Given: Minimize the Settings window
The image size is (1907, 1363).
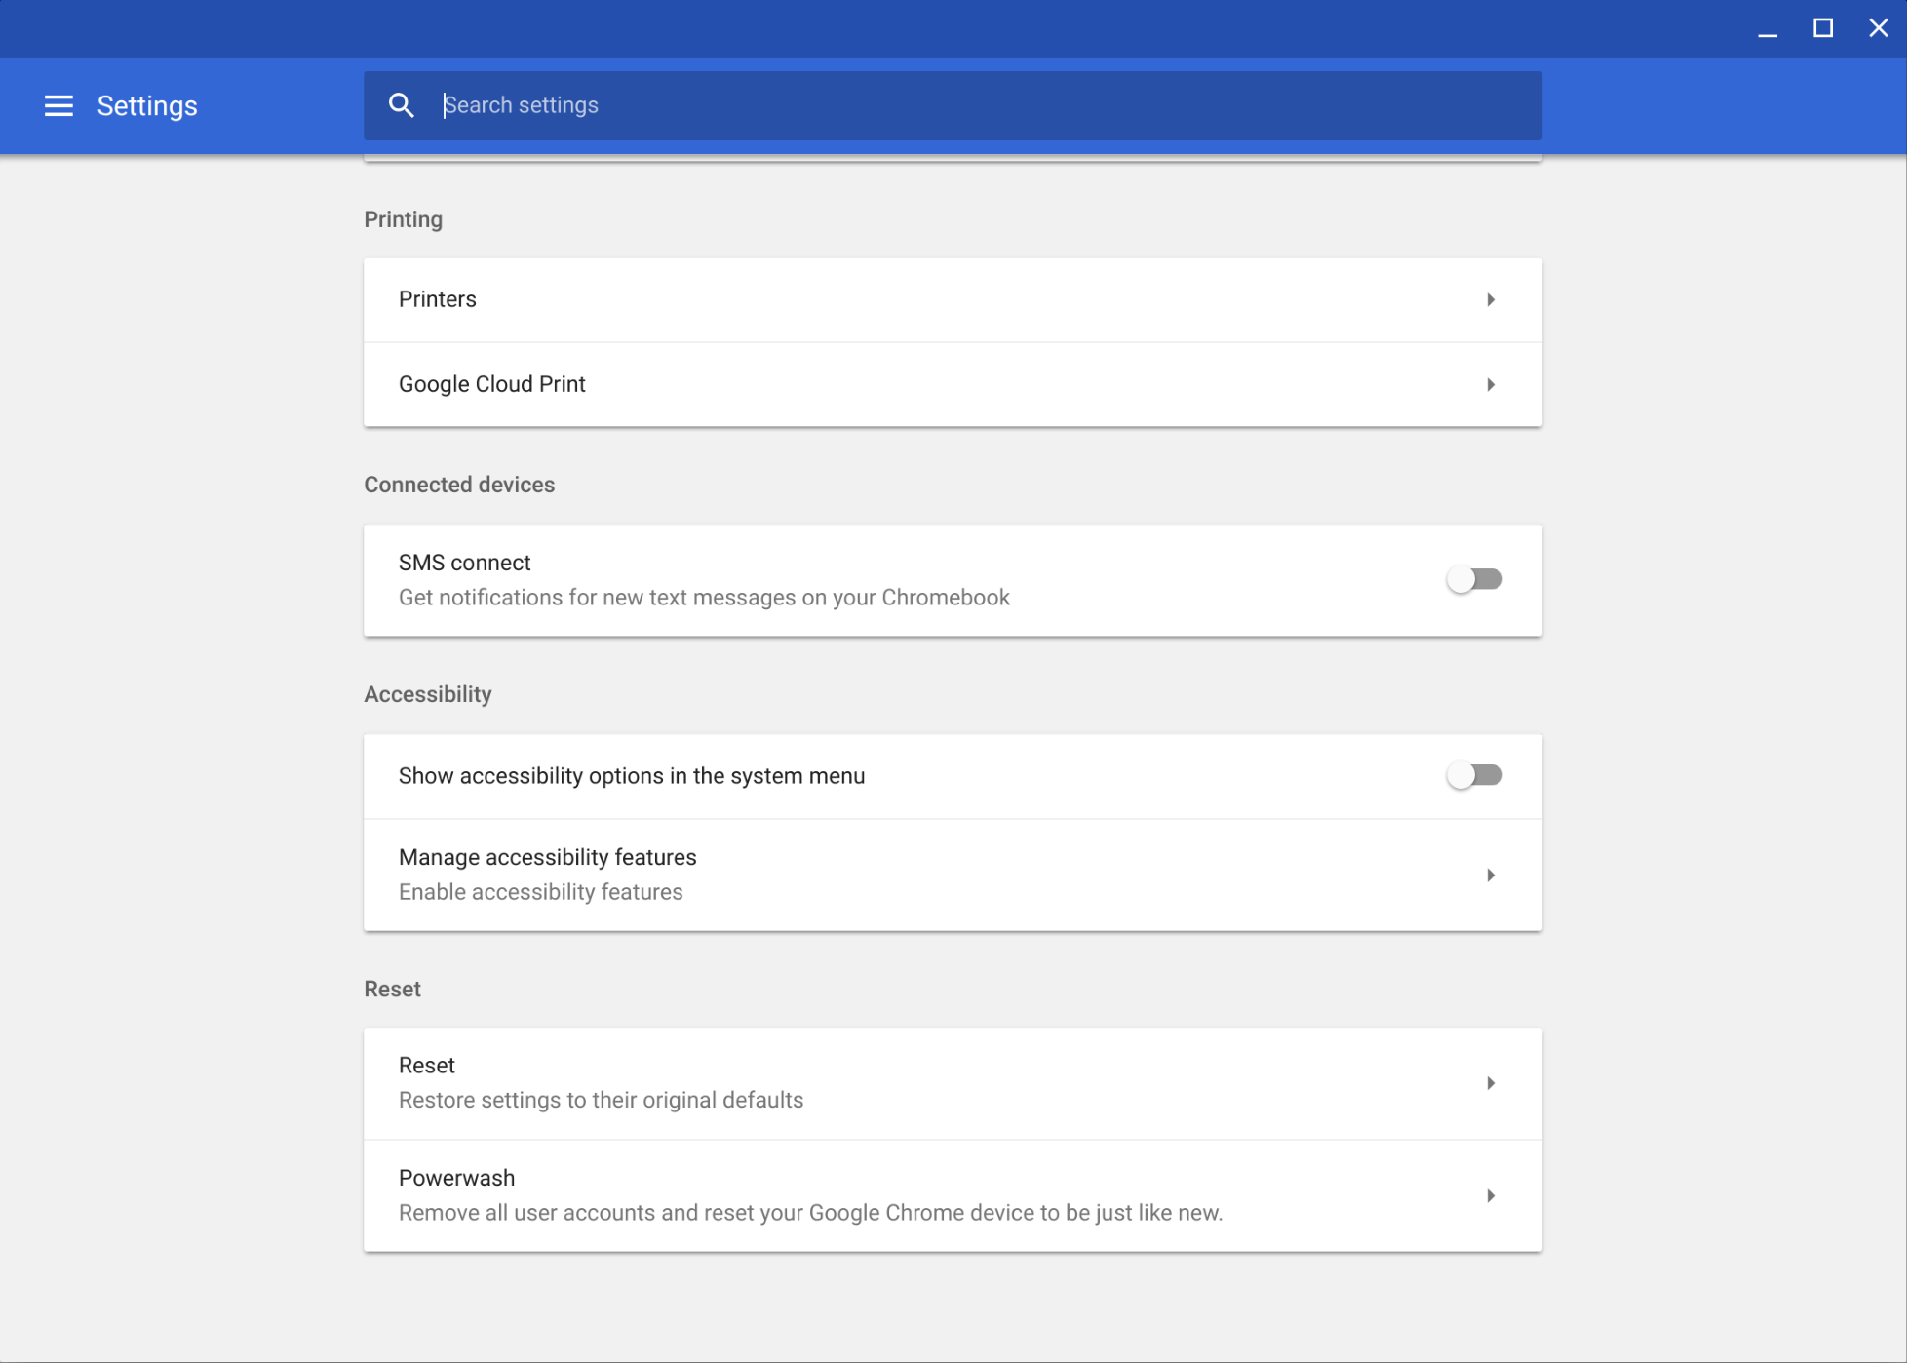Looking at the screenshot, I should 1768,28.
